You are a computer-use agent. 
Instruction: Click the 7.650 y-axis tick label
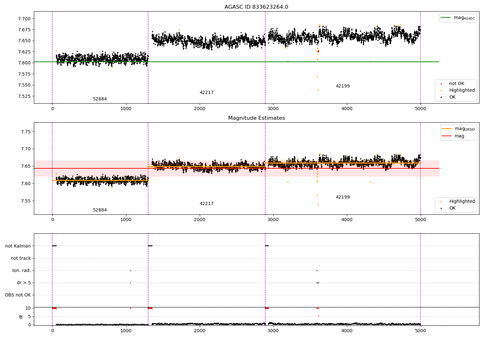pyautogui.click(x=24, y=41)
